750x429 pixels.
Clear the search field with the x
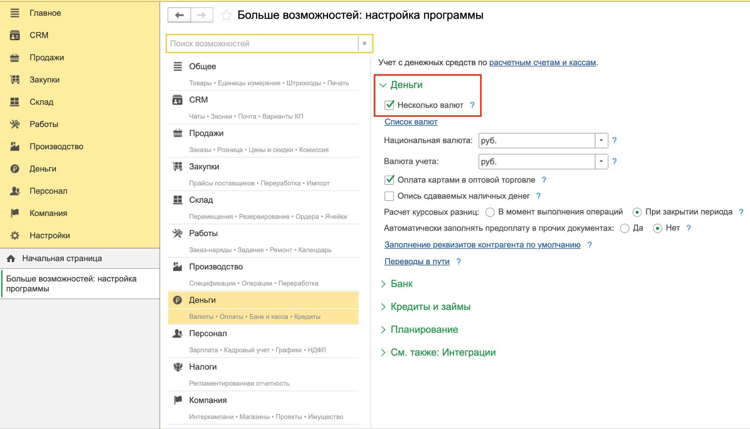[364, 44]
